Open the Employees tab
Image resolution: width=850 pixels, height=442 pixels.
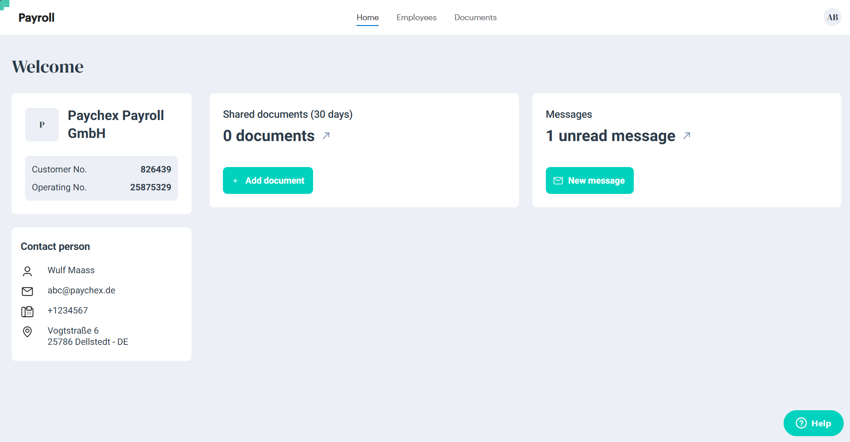[x=416, y=17]
